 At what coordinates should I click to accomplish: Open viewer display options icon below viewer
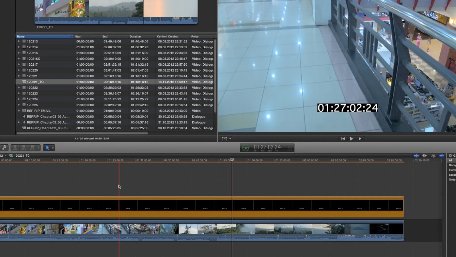click(x=225, y=138)
